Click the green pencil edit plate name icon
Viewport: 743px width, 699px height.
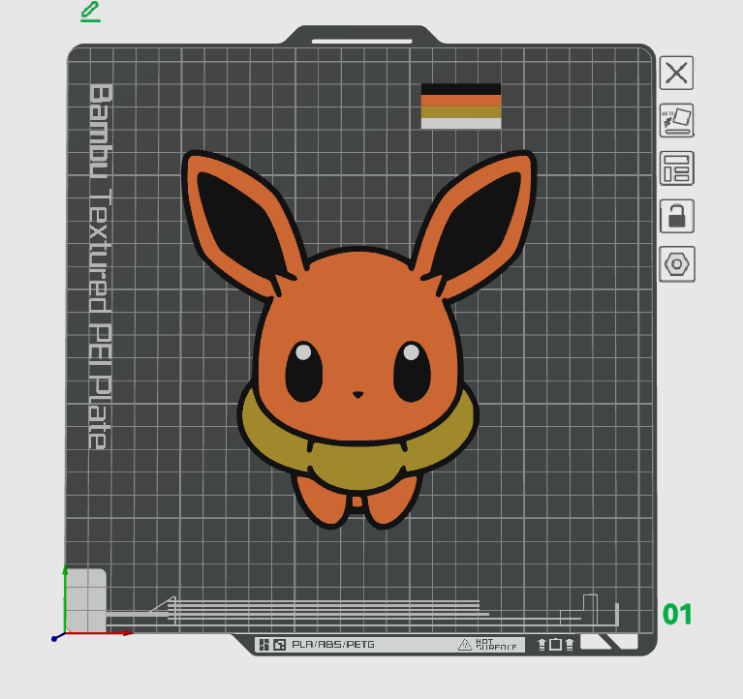(90, 12)
